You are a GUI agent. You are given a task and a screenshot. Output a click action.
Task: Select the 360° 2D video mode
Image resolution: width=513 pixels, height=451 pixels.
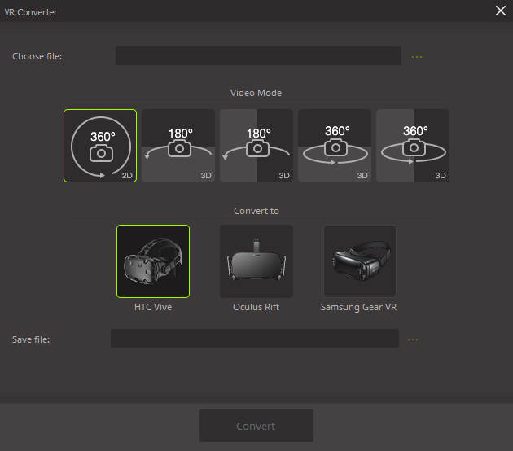click(x=100, y=146)
